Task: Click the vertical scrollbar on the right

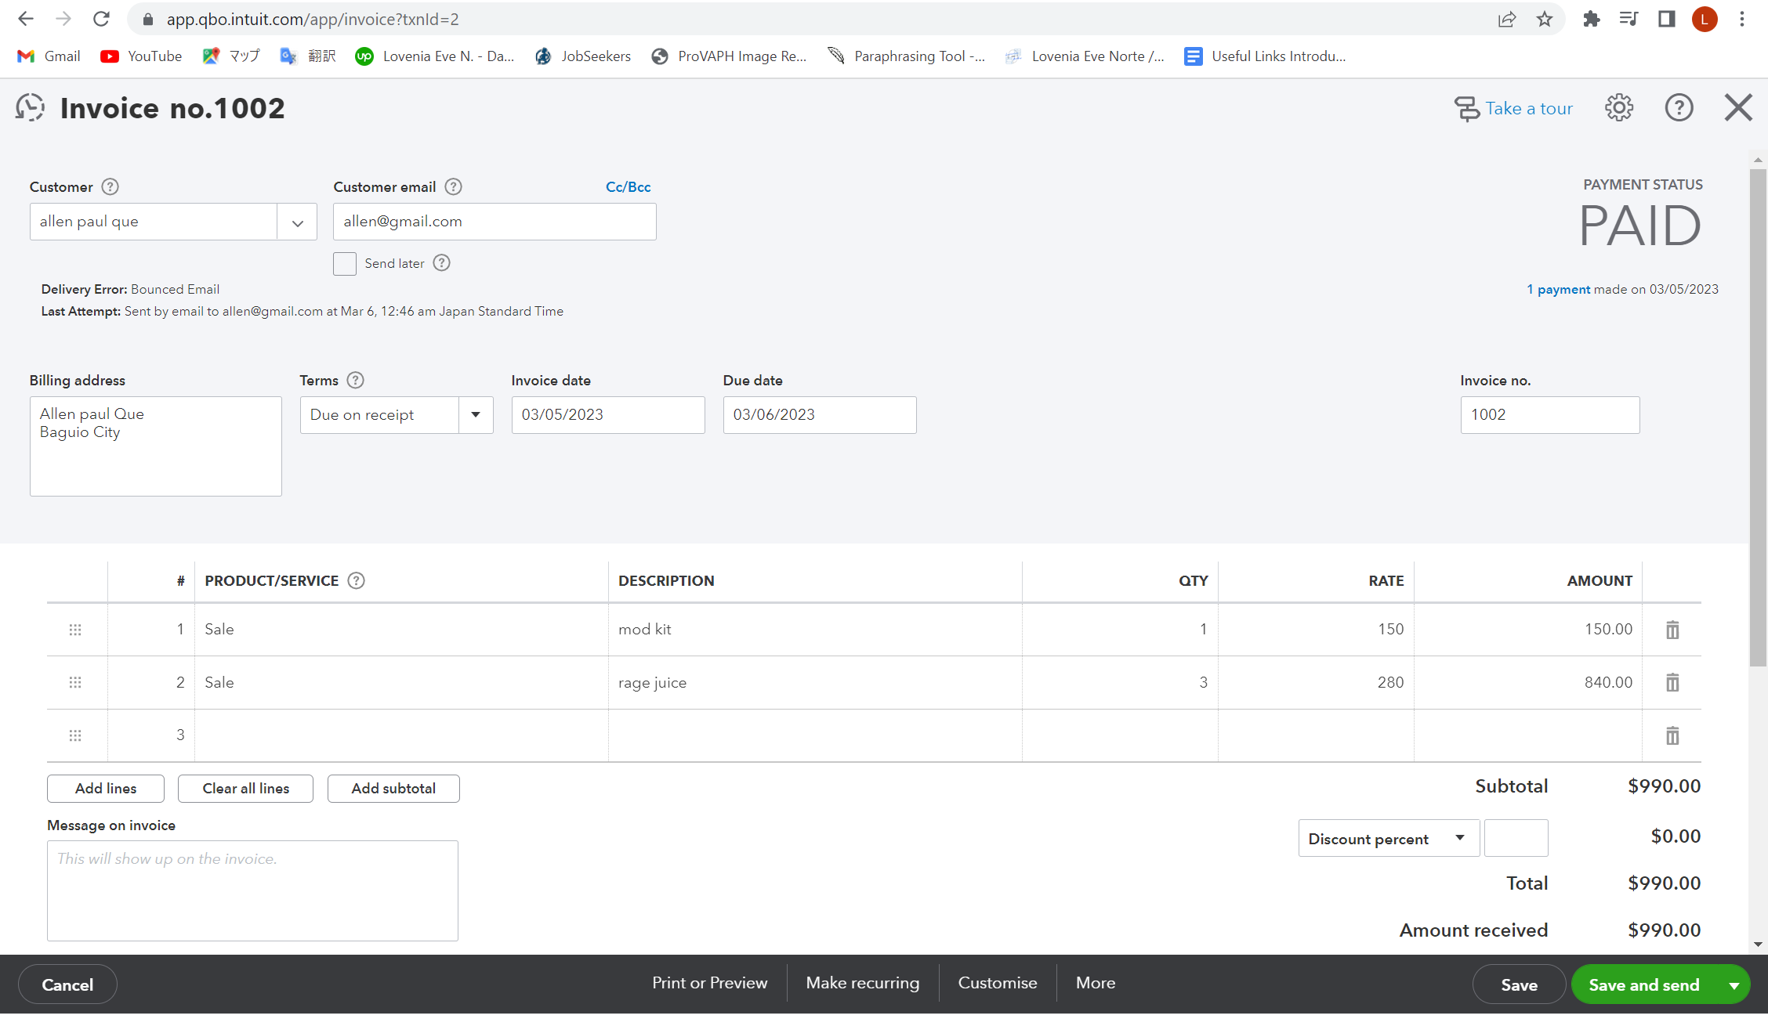Action: (x=1758, y=415)
